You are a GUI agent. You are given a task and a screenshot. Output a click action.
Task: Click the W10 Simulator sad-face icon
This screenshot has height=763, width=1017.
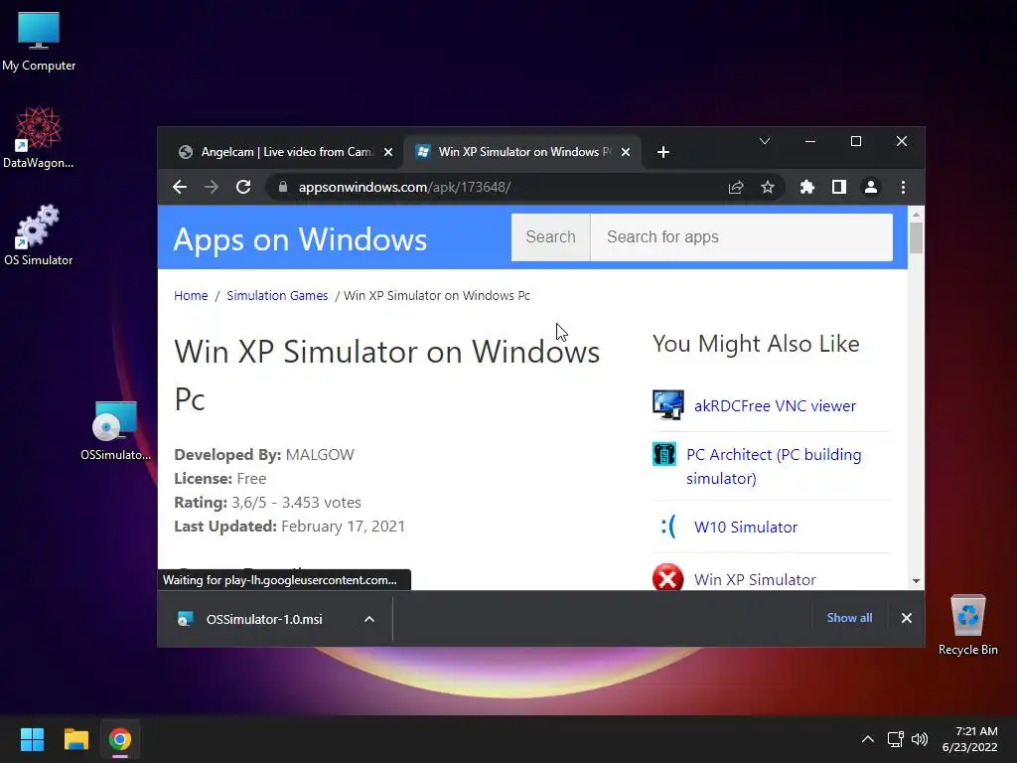point(668,527)
